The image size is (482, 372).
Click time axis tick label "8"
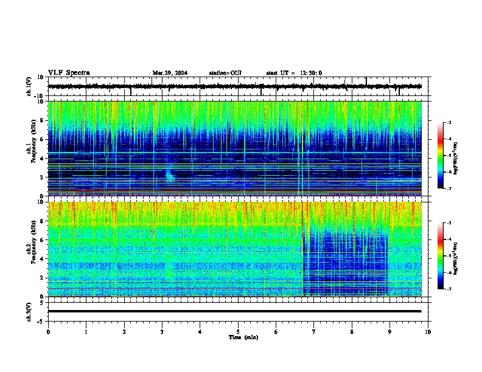pos(352,332)
